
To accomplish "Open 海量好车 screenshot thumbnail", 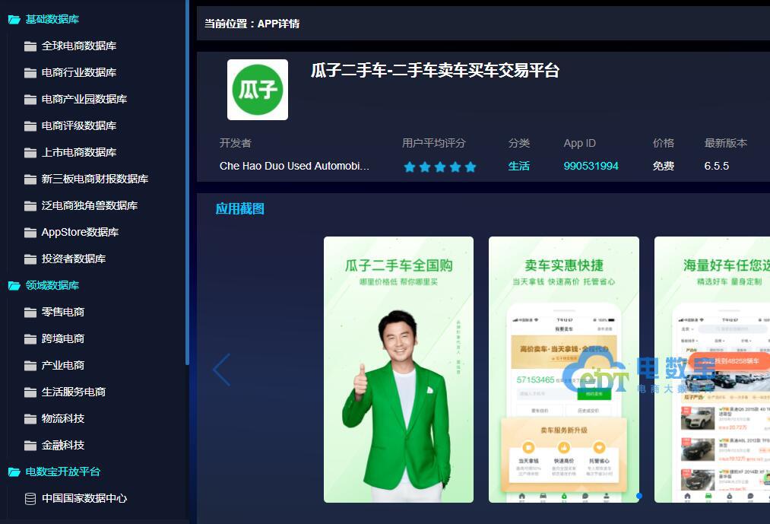I will click(x=712, y=370).
